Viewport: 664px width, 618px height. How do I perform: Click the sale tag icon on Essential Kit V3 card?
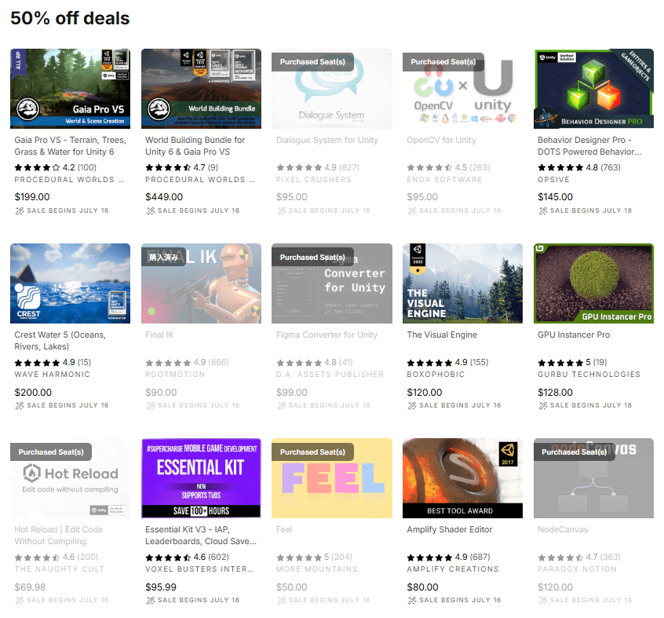[x=151, y=601]
